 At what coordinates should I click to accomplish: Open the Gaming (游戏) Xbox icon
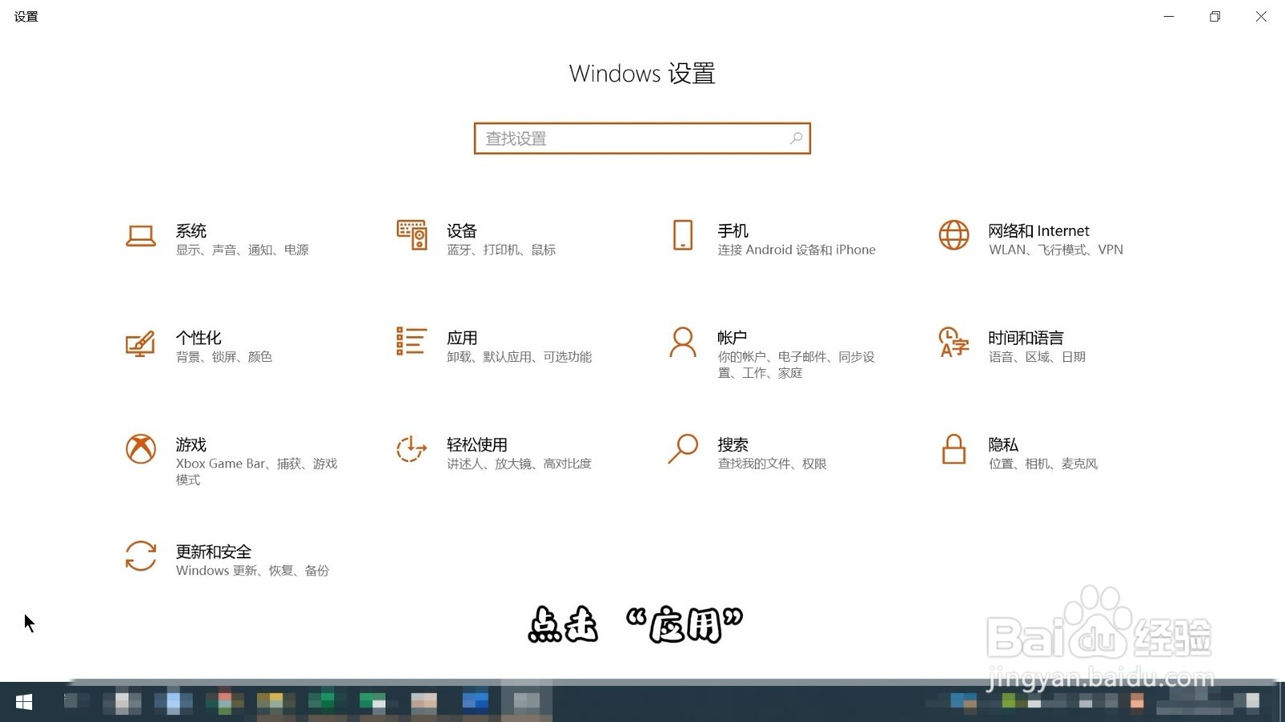click(141, 449)
